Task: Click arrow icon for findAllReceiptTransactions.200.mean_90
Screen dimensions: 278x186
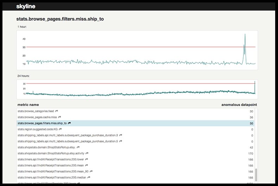Action: [x=91, y=171]
